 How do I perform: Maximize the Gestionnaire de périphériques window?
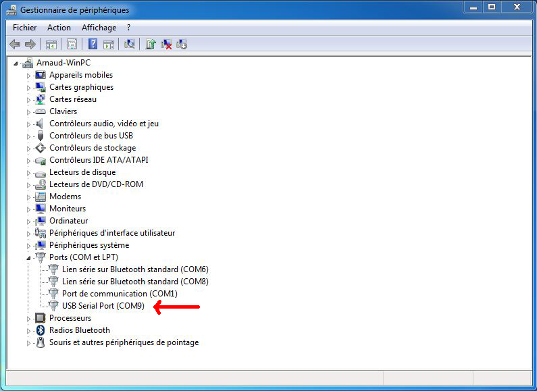click(491, 7)
